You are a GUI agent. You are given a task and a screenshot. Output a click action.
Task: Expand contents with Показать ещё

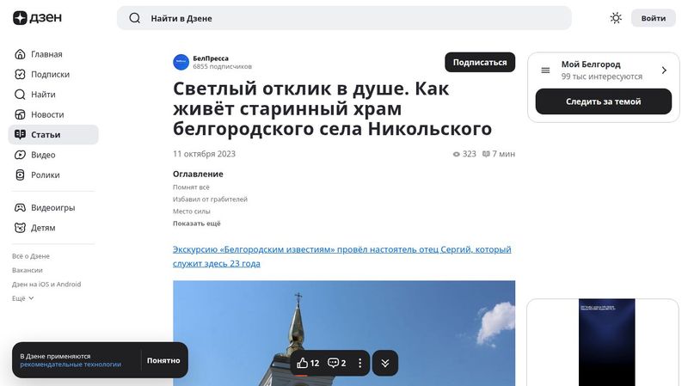(x=196, y=224)
